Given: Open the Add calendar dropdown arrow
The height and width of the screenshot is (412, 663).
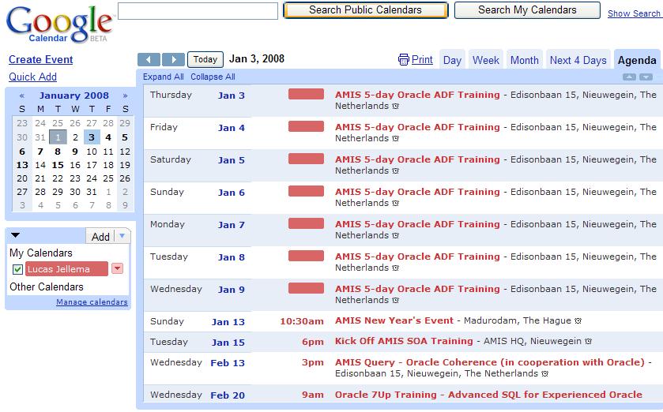Looking at the screenshot, I should (x=121, y=236).
